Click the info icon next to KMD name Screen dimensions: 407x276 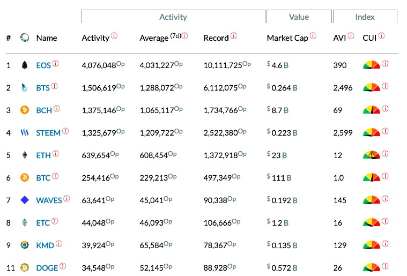coord(59,243)
